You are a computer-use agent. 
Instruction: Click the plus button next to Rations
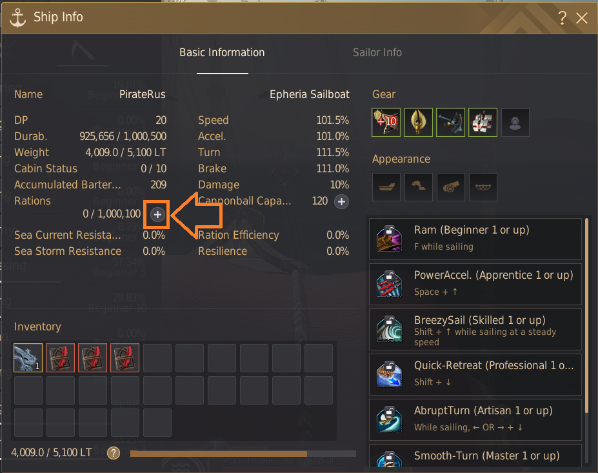(x=157, y=215)
